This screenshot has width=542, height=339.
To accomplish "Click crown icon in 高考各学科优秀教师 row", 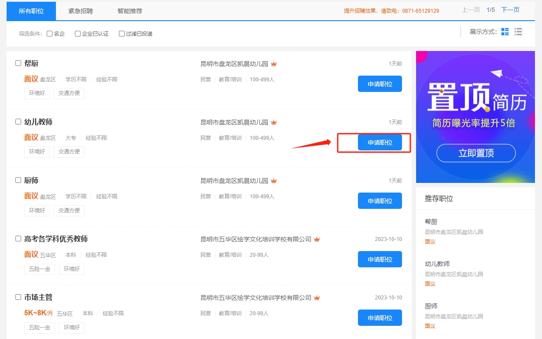I will [x=317, y=239].
